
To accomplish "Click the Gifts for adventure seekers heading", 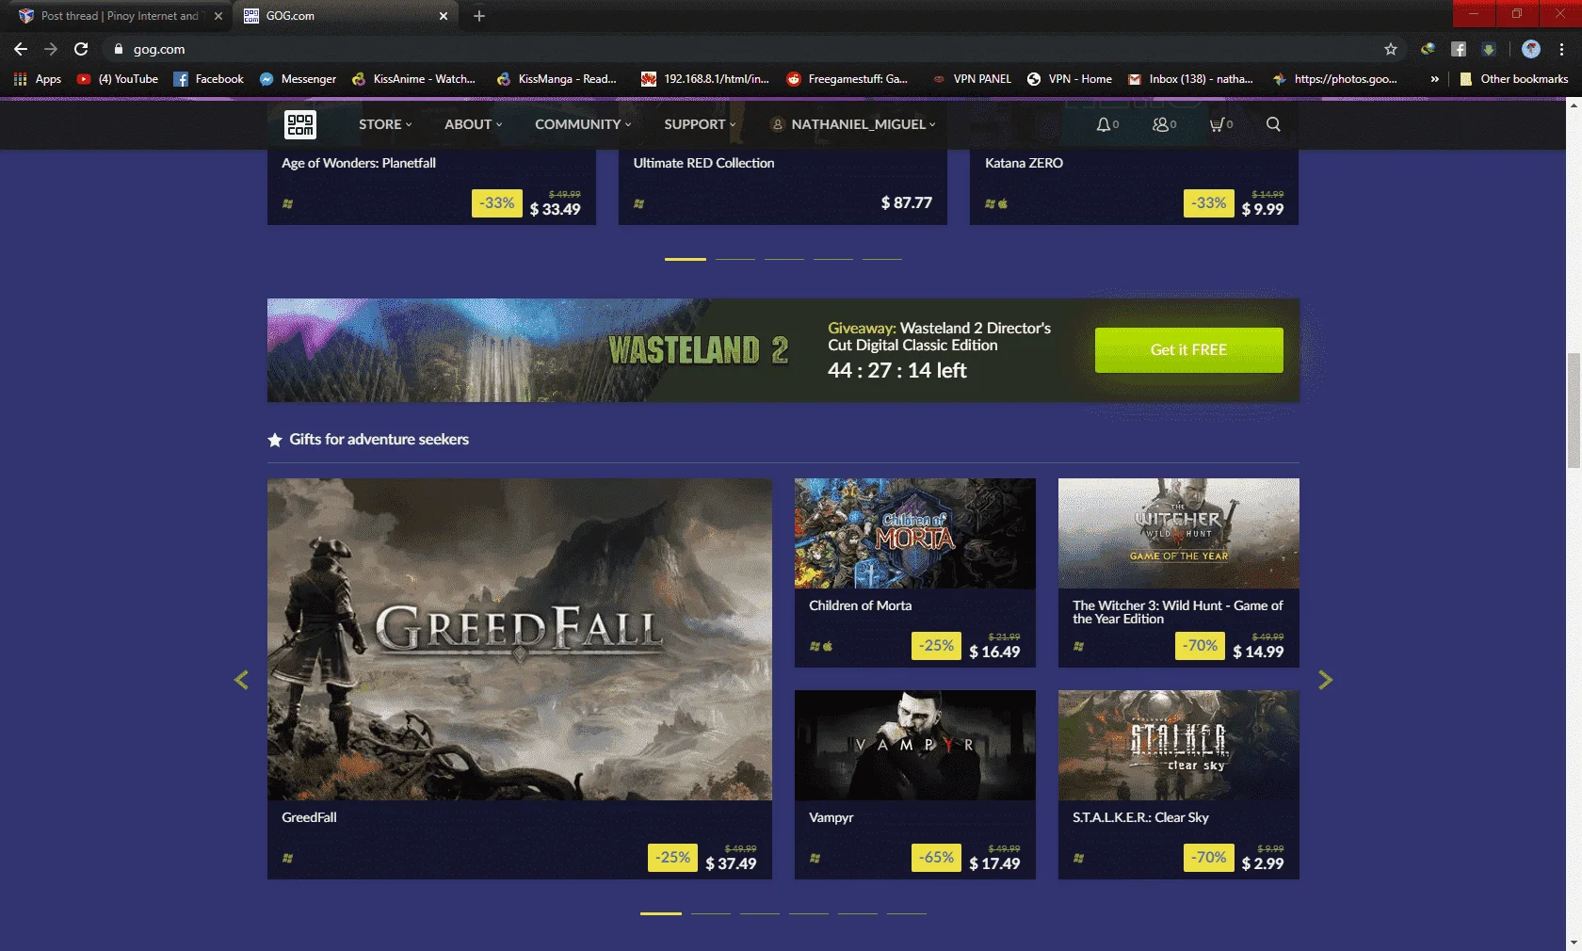I will tap(379, 440).
